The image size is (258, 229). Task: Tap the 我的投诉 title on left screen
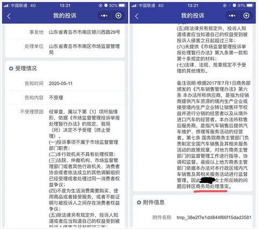64,16
